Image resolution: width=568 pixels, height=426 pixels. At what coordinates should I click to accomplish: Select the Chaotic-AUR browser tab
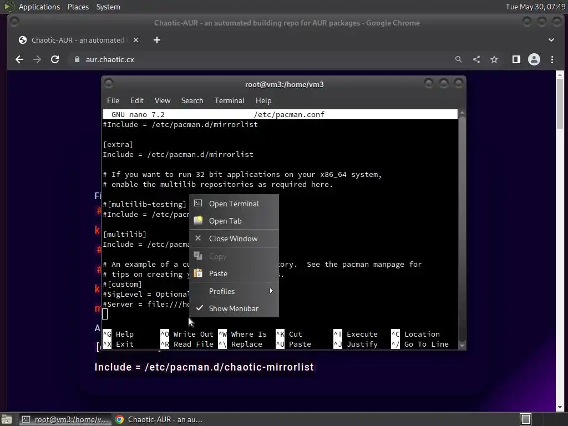click(x=78, y=40)
